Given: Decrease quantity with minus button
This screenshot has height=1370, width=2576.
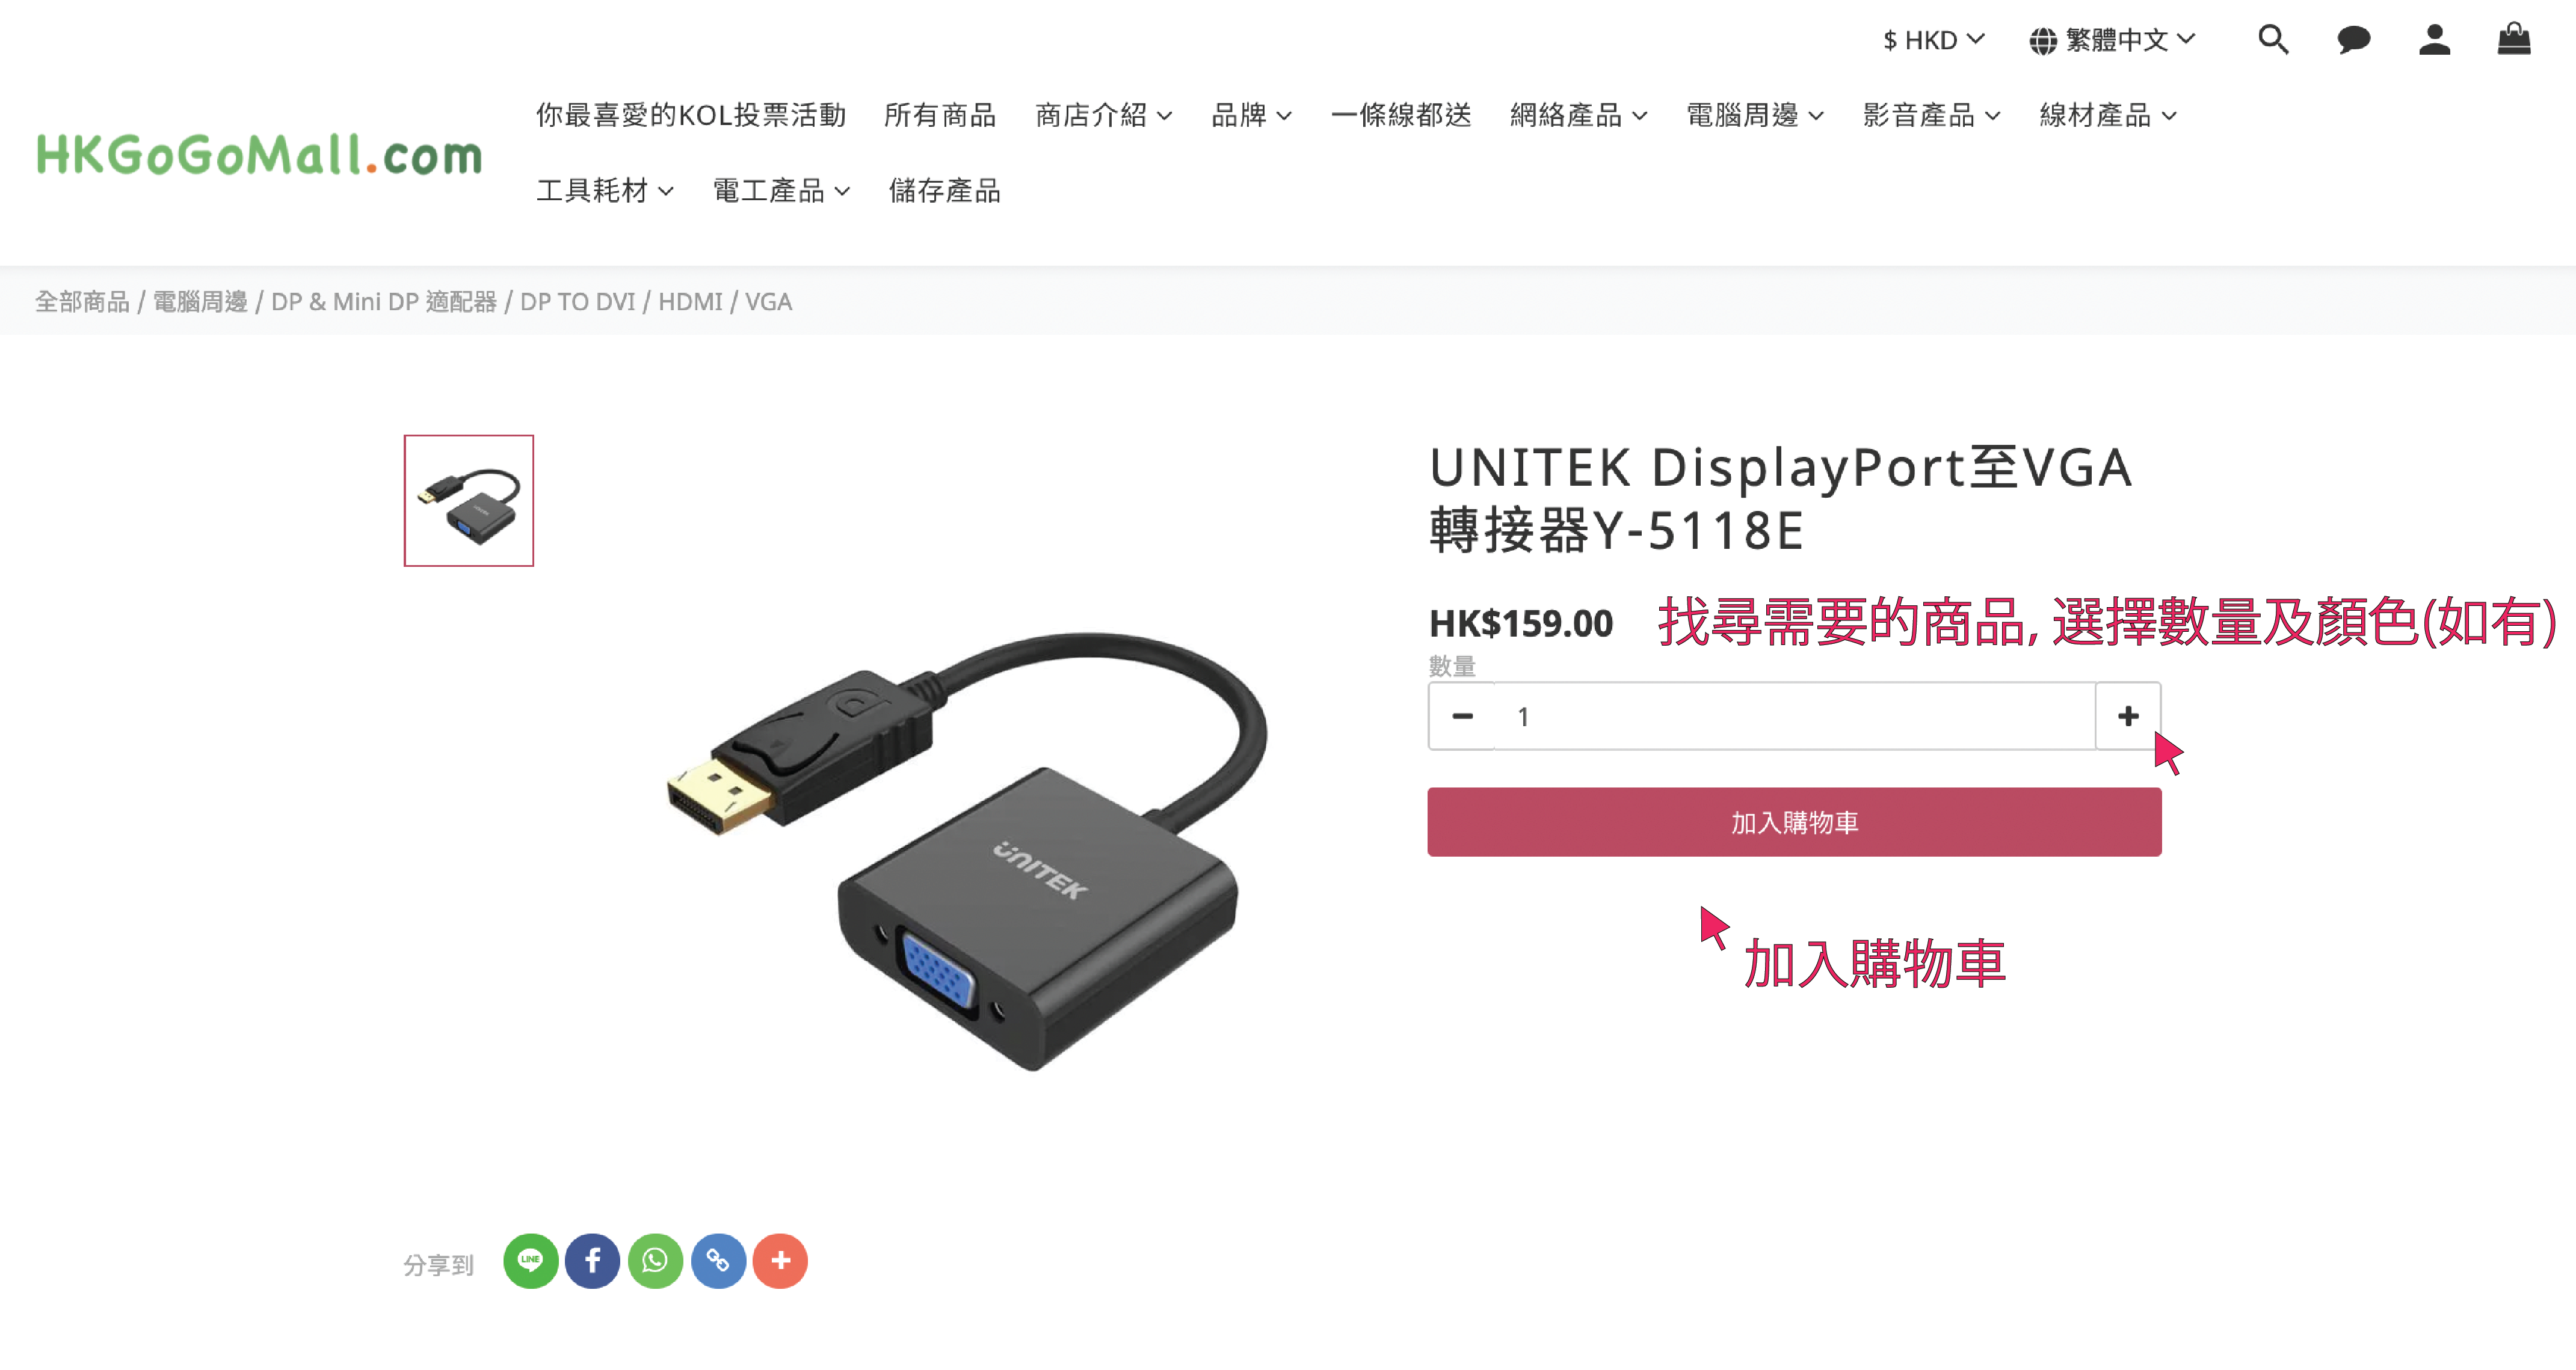Looking at the screenshot, I should [1462, 715].
